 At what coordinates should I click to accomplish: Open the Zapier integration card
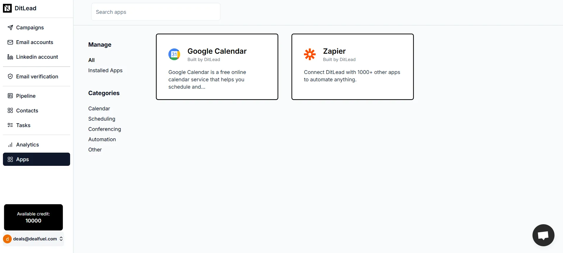352,67
